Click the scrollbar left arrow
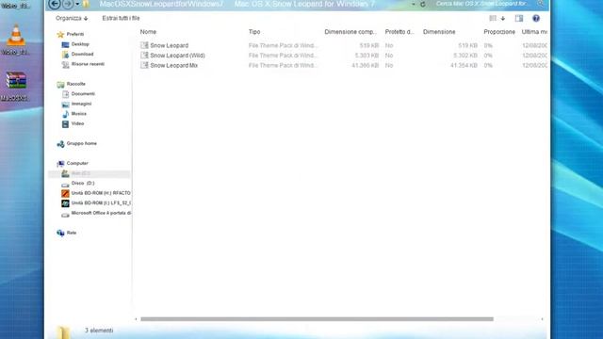603x339 pixels. pos(136,319)
